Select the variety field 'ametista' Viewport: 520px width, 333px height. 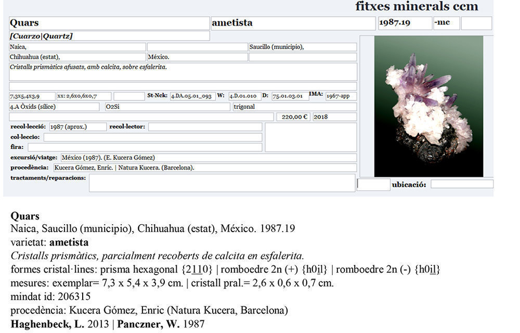(293, 23)
